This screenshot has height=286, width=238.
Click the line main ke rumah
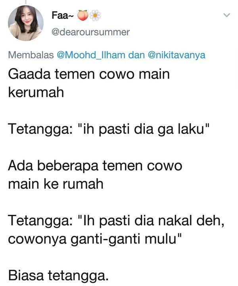pos(56,184)
